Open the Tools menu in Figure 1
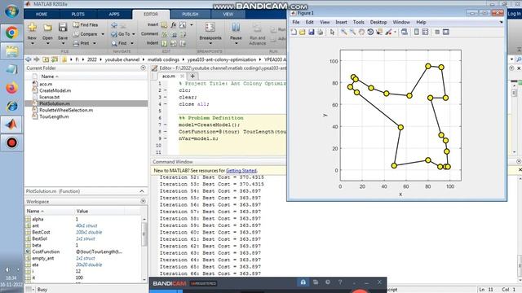 tap(359, 22)
